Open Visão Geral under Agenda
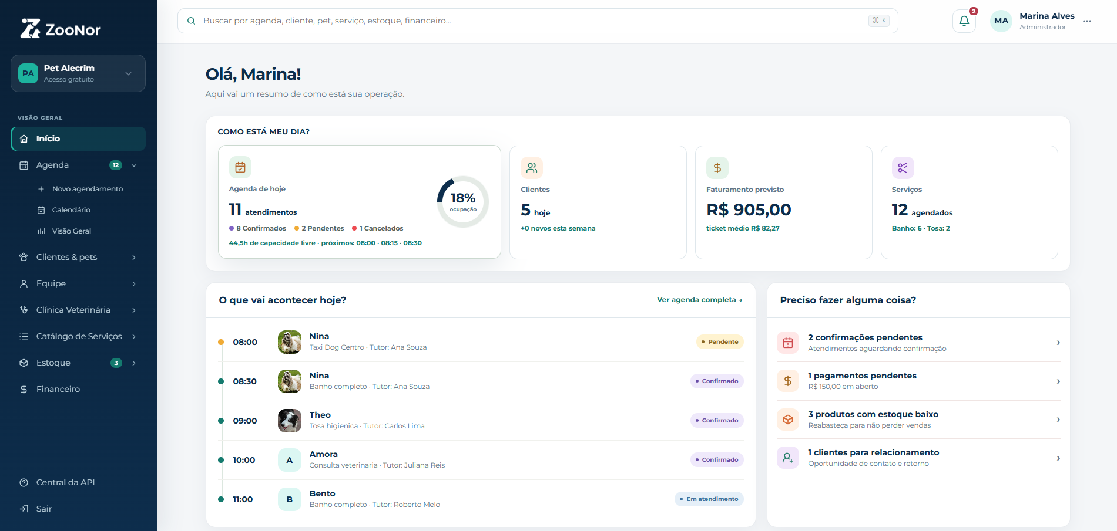This screenshot has width=1117, height=531. [71, 231]
